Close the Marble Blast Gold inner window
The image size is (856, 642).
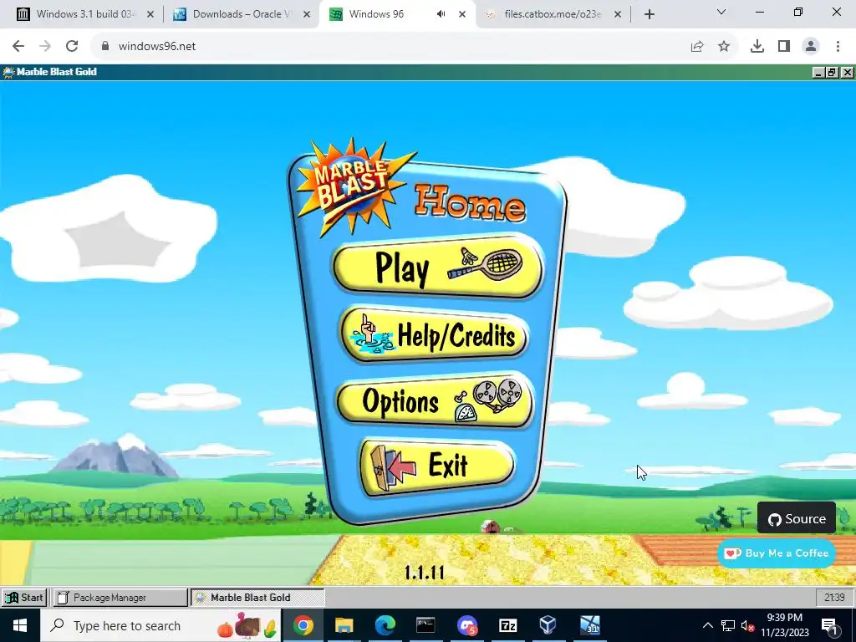coord(848,72)
